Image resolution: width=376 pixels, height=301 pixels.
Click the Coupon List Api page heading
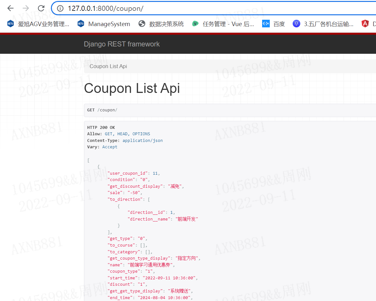(x=132, y=88)
